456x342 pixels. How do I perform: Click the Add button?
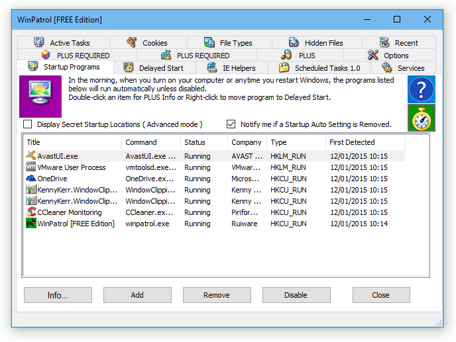[137, 295]
